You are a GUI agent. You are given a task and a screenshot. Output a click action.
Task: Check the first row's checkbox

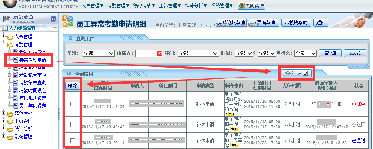73,104
